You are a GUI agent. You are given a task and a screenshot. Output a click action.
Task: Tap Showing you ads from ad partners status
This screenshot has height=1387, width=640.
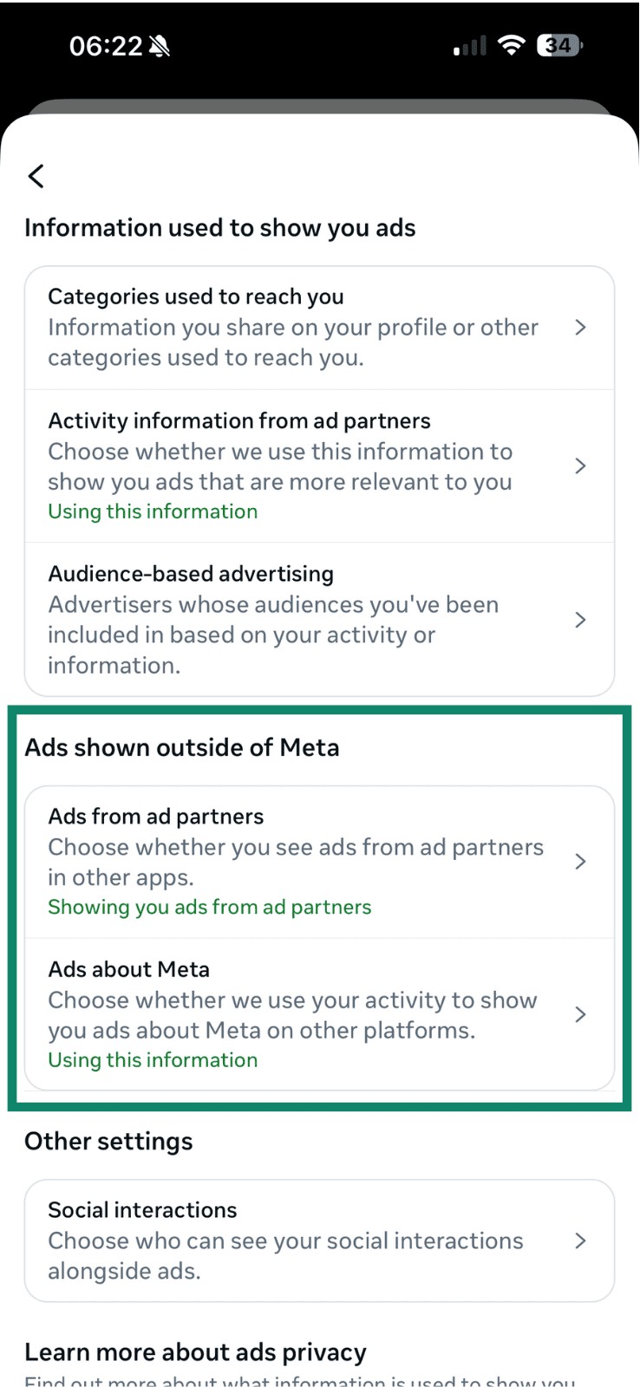210,907
